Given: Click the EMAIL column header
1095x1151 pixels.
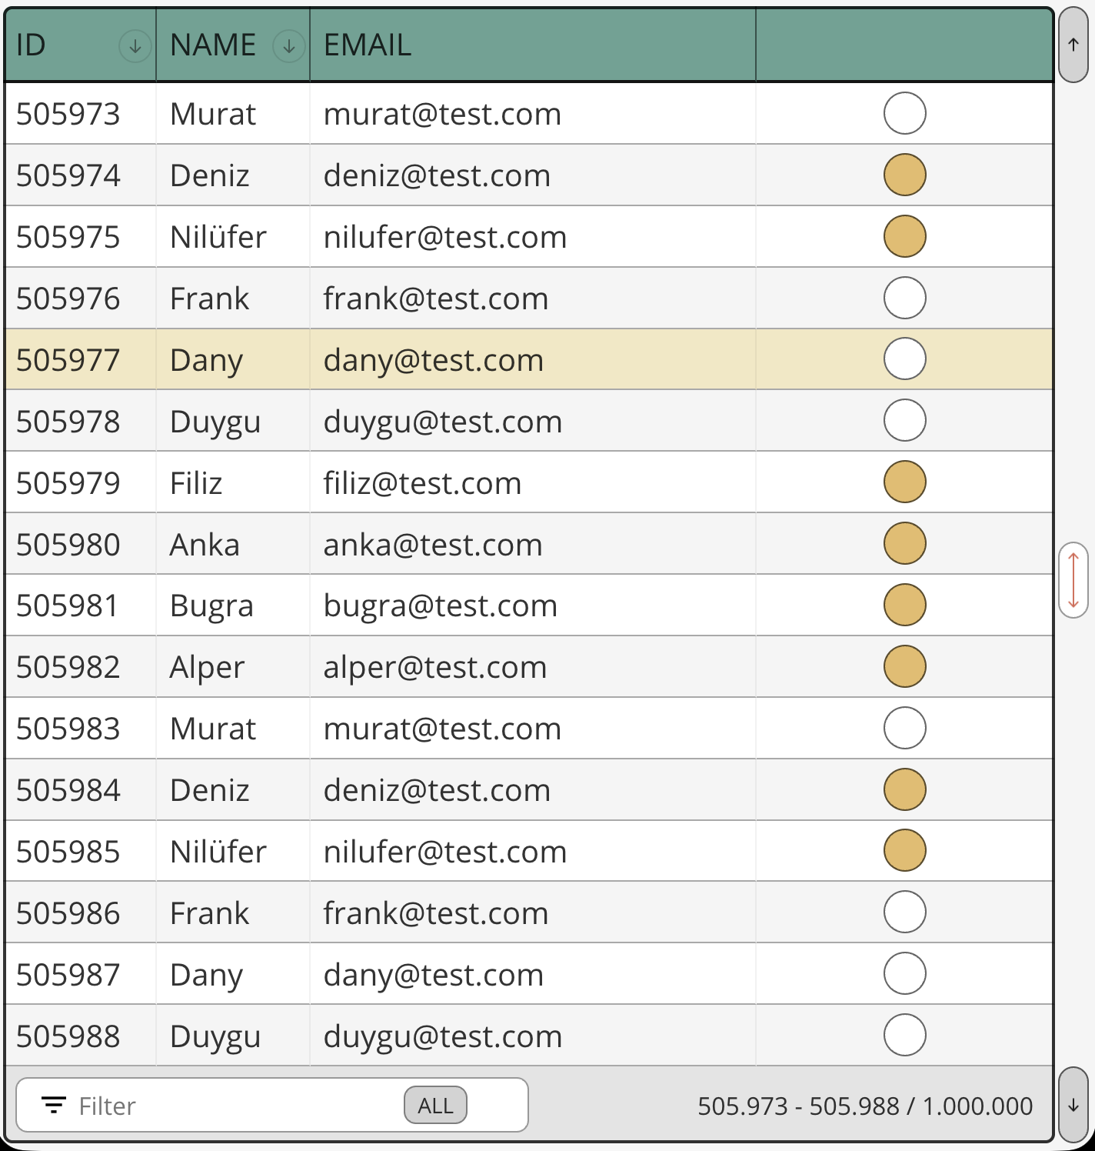Looking at the screenshot, I should 368,45.
